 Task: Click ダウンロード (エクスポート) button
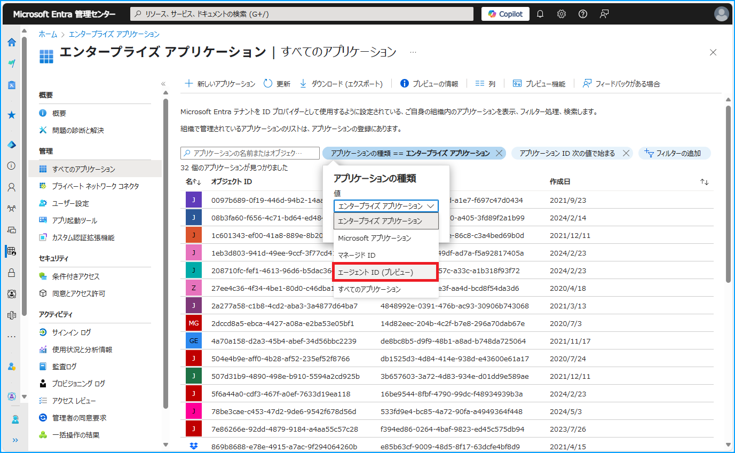tap(341, 84)
